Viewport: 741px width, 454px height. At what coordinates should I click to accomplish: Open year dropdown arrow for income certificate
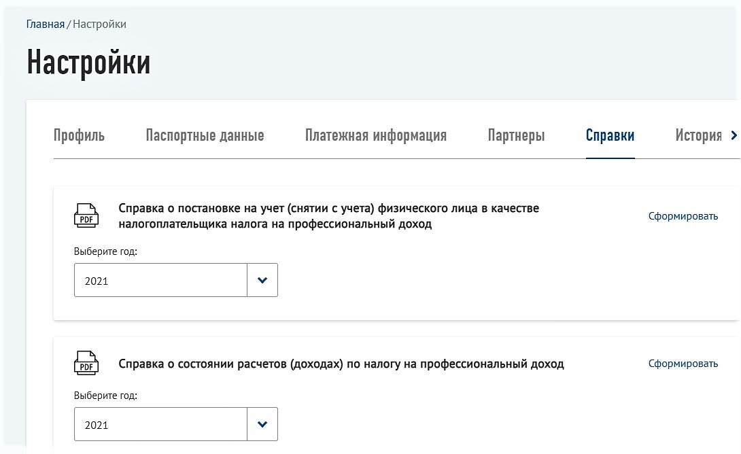coord(262,425)
